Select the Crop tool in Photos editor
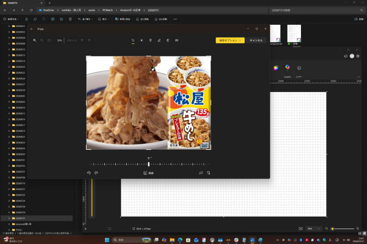The width and height of the screenshot is (367, 244). (133, 40)
